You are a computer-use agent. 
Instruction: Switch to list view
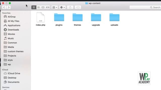[38, 7]
